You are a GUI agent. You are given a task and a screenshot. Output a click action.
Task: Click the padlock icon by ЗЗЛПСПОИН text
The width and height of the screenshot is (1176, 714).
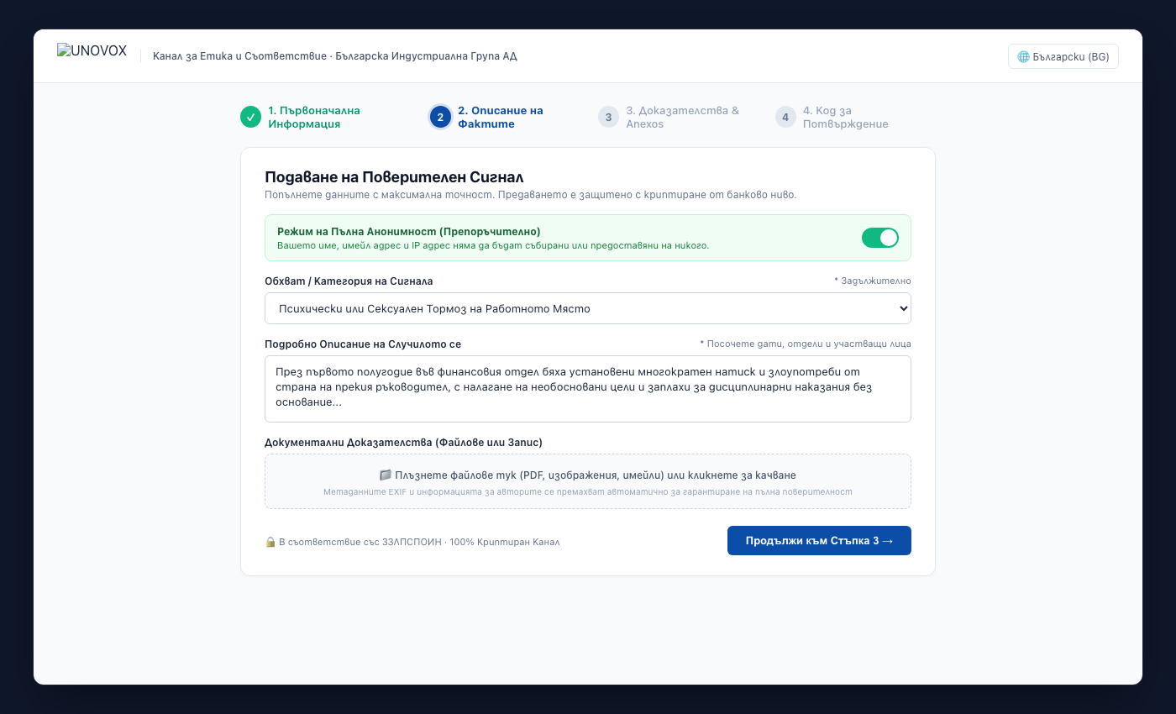point(270,542)
